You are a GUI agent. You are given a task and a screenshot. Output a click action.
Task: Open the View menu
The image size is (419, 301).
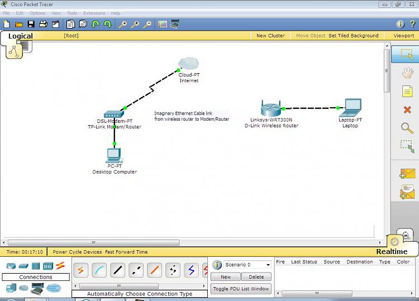56,13
